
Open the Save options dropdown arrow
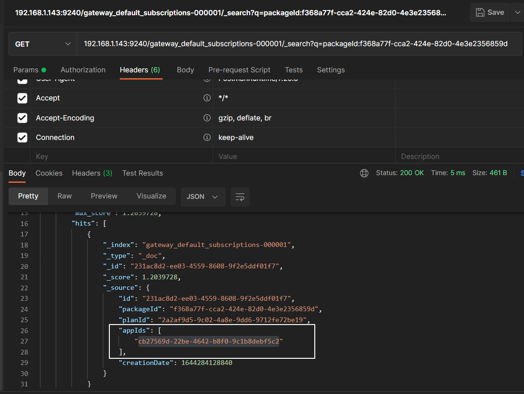(517, 12)
